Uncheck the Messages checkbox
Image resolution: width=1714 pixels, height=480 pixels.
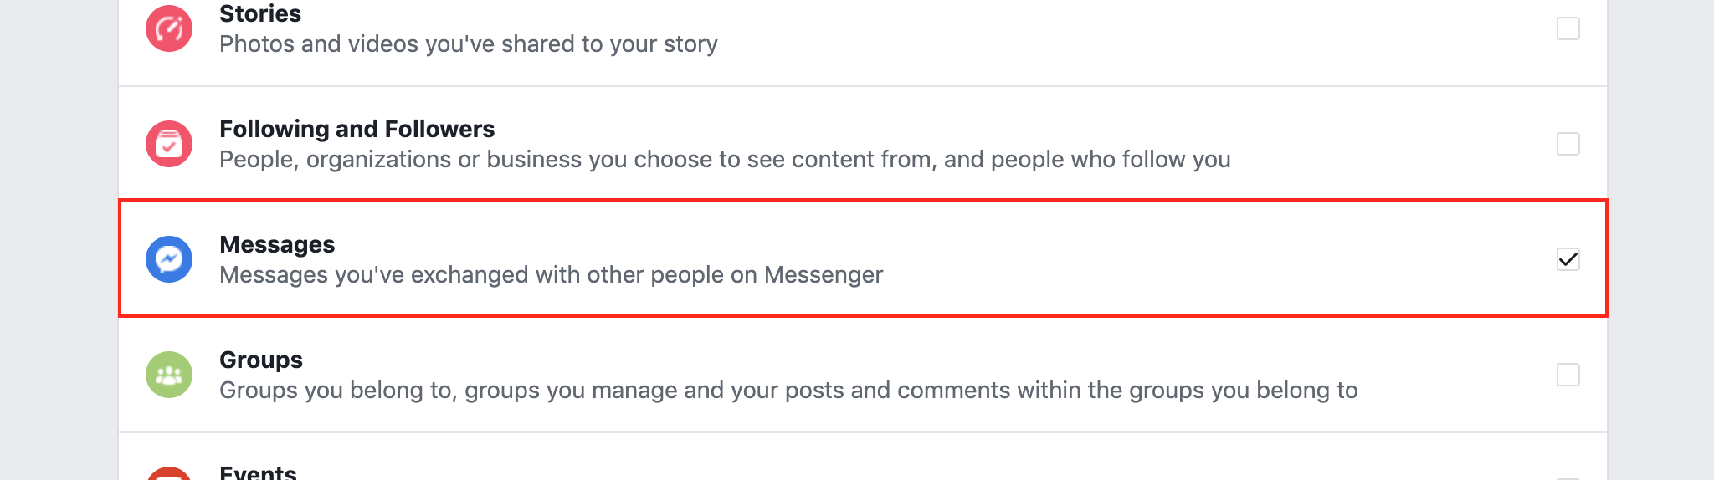pyautogui.click(x=1568, y=259)
